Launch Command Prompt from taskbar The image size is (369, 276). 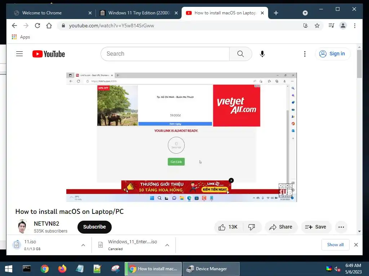point(27,269)
